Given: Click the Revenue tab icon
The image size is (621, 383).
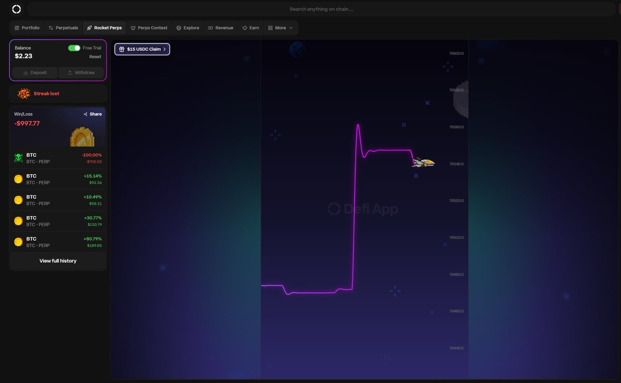Looking at the screenshot, I should [x=210, y=28].
